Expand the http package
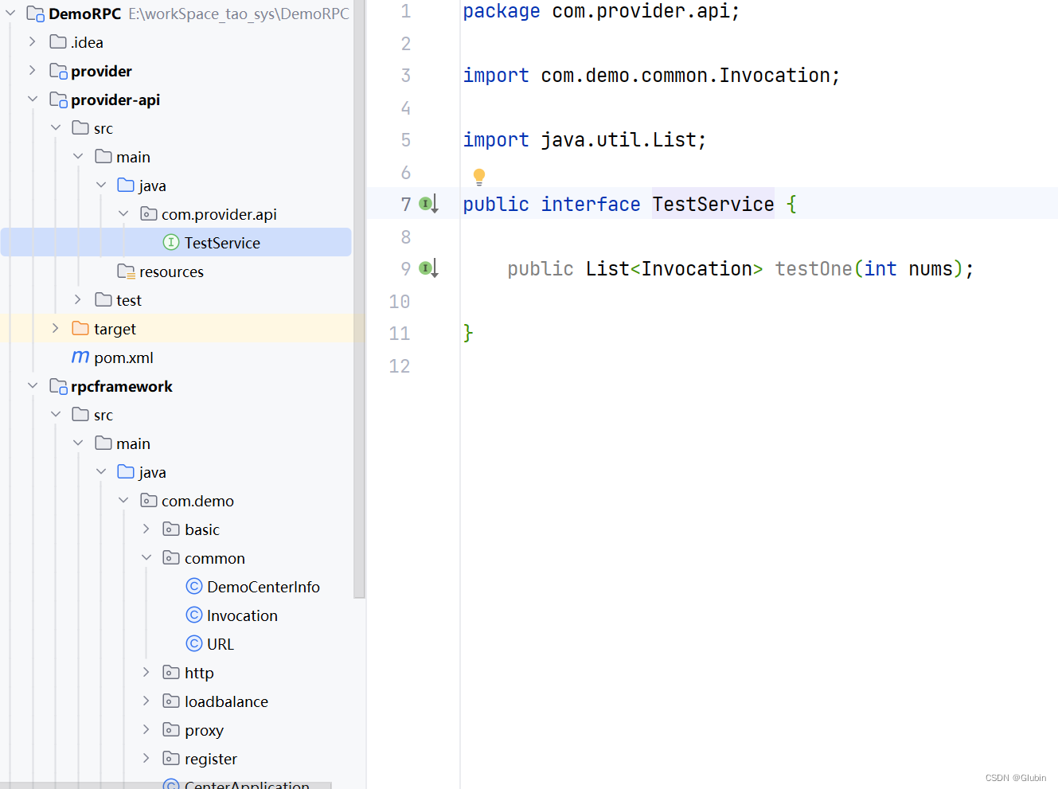The width and height of the screenshot is (1058, 789). [146, 672]
